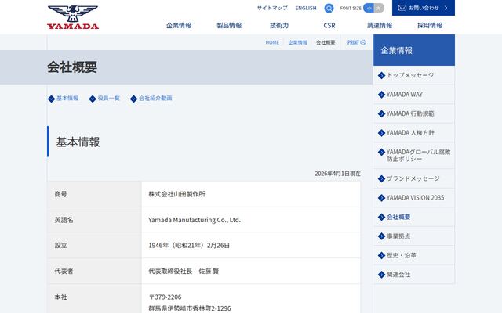The image size is (502, 313).
Task: Click diamond icon beside 役員一覧 anchor
Action: 93,99
